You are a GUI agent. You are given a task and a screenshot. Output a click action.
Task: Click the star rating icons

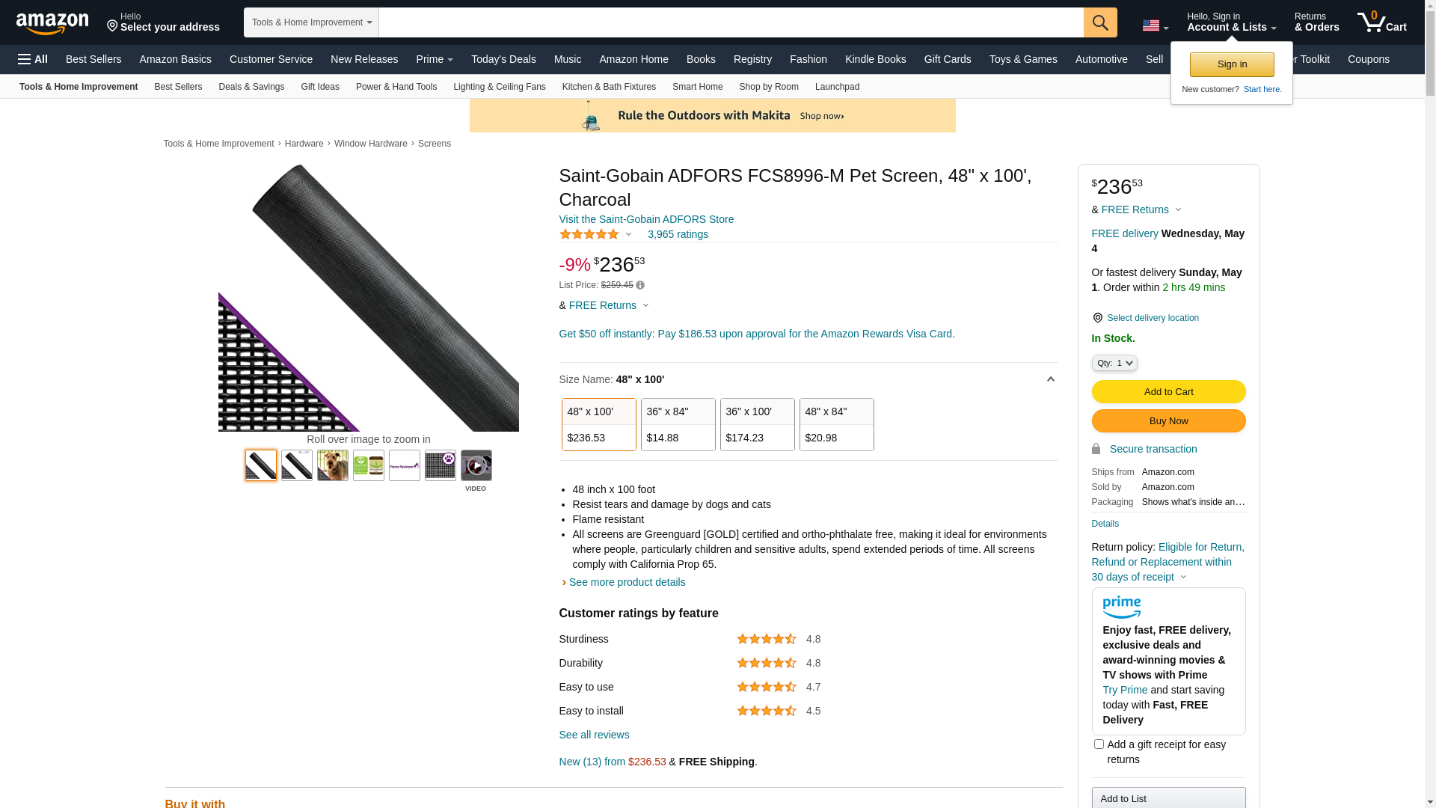click(589, 234)
